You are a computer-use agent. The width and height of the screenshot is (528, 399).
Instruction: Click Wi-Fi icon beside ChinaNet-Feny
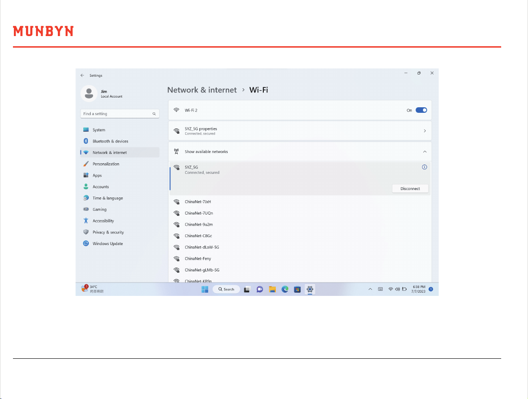[176, 259]
